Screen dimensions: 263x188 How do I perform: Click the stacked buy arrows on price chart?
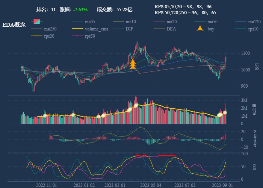coord(133,63)
